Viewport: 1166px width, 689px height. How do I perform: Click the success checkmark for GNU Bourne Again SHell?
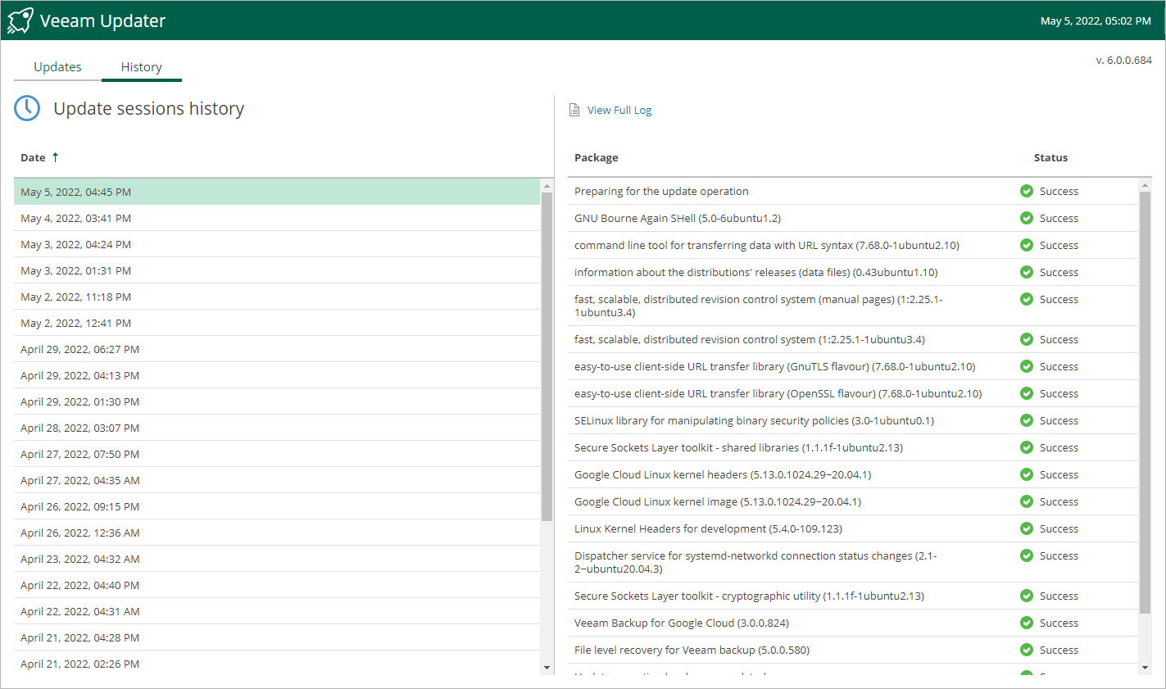coord(1027,218)
